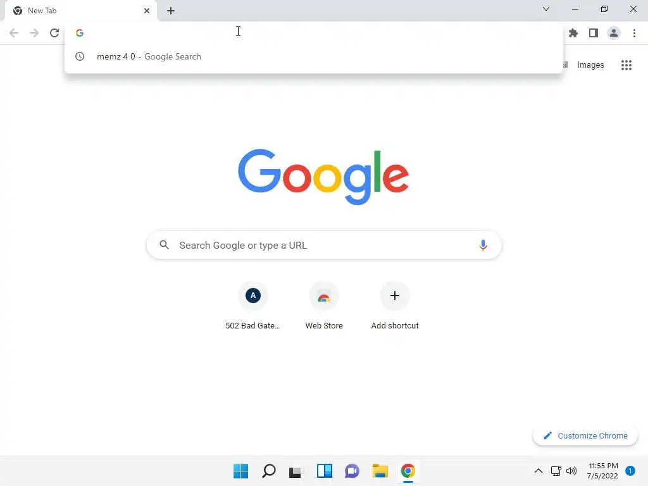Image resolution: width=648 pixels, height=486 pixels.
Task: Open the Web Store shortcut
Action: [x=324, y=306]
